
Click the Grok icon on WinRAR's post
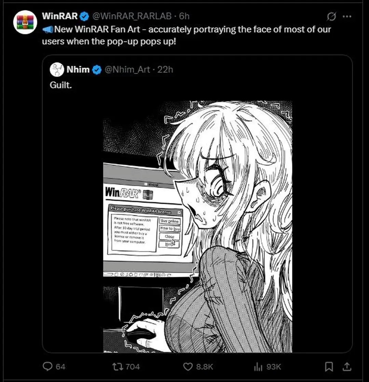(x=331, y=17)
